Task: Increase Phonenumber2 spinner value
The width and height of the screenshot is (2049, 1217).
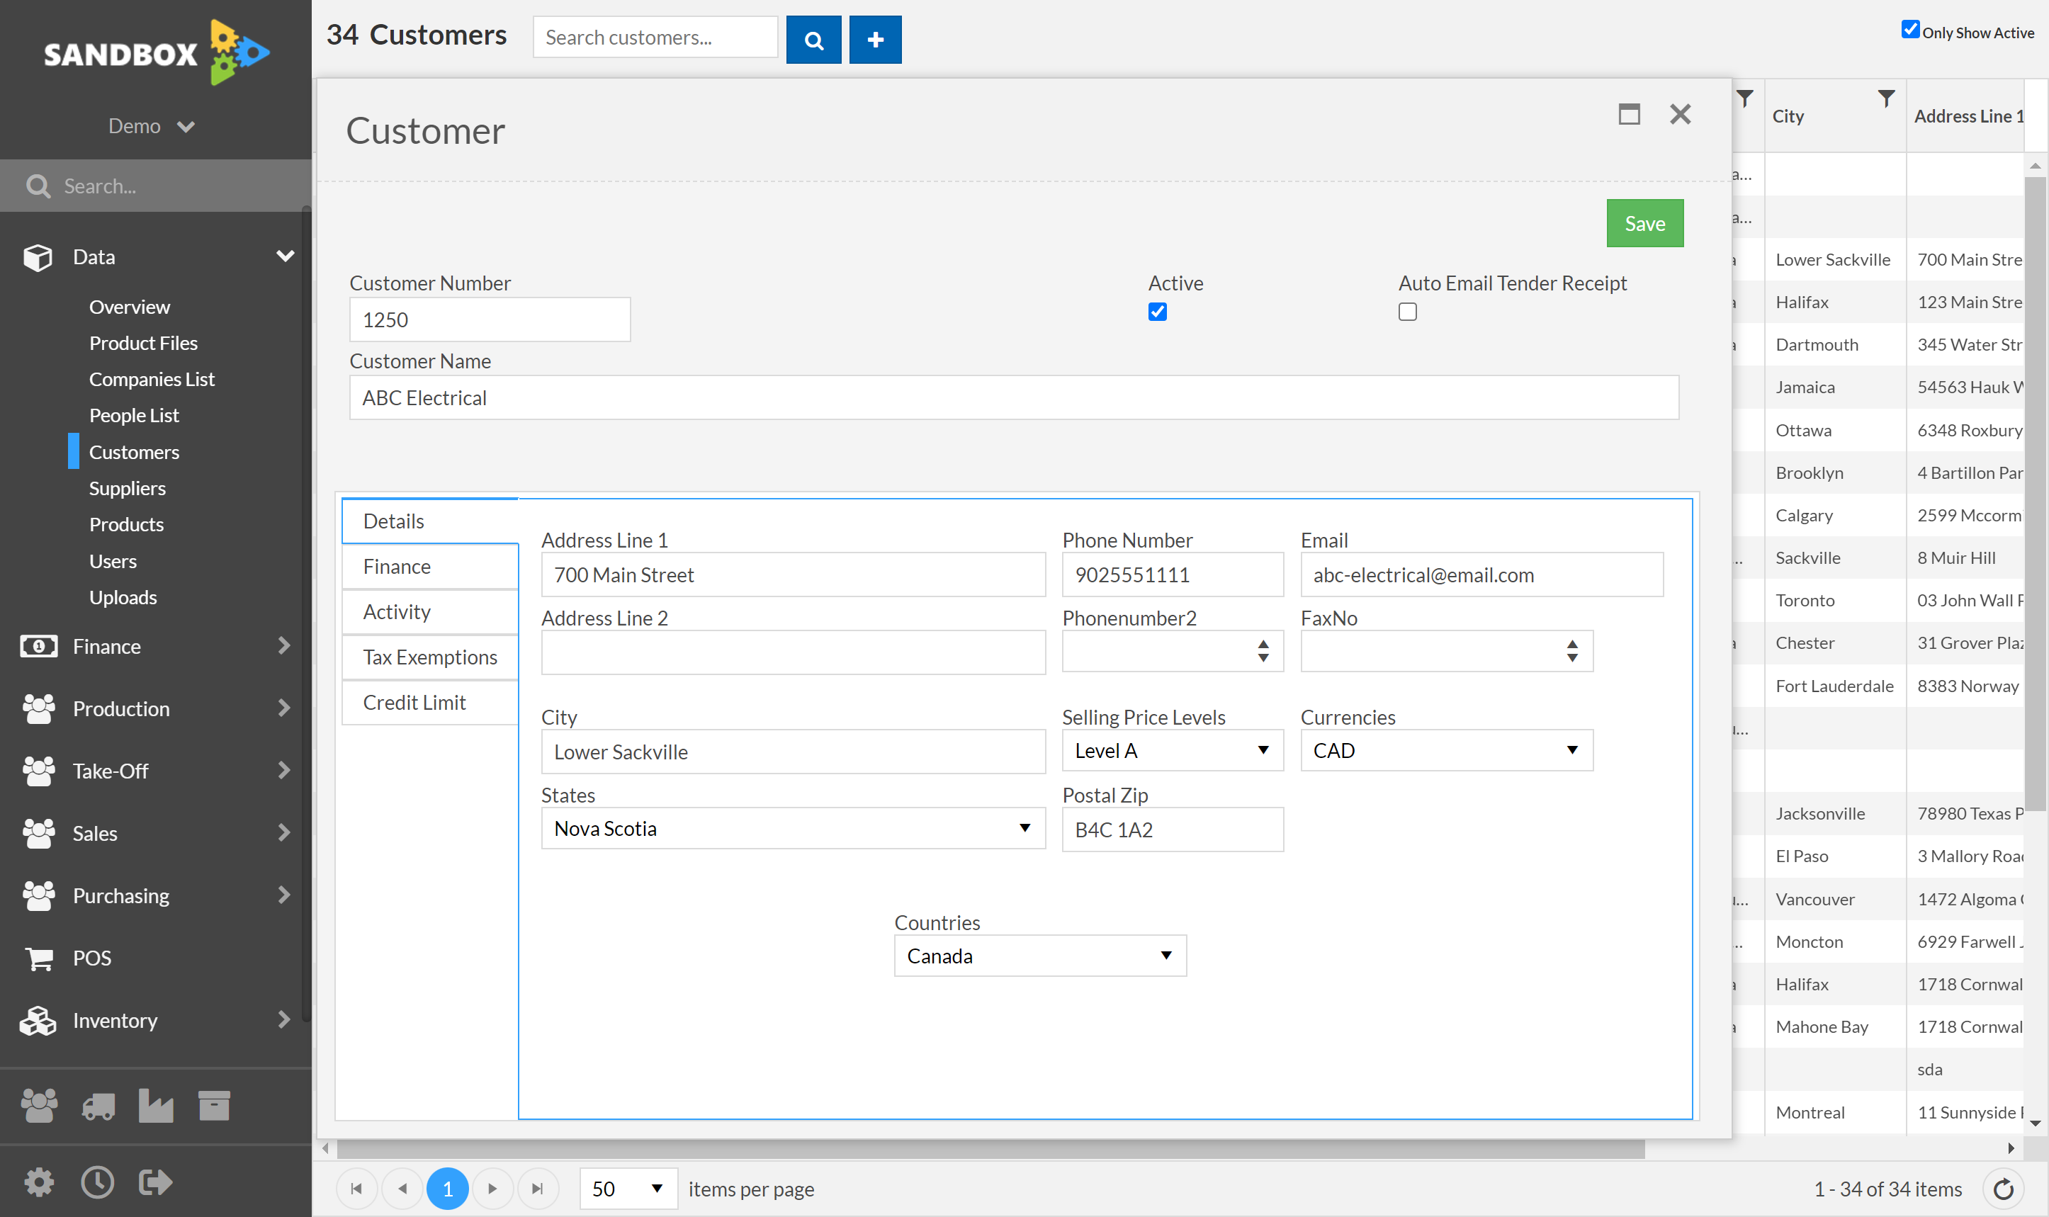Action: pos(1263,645)
